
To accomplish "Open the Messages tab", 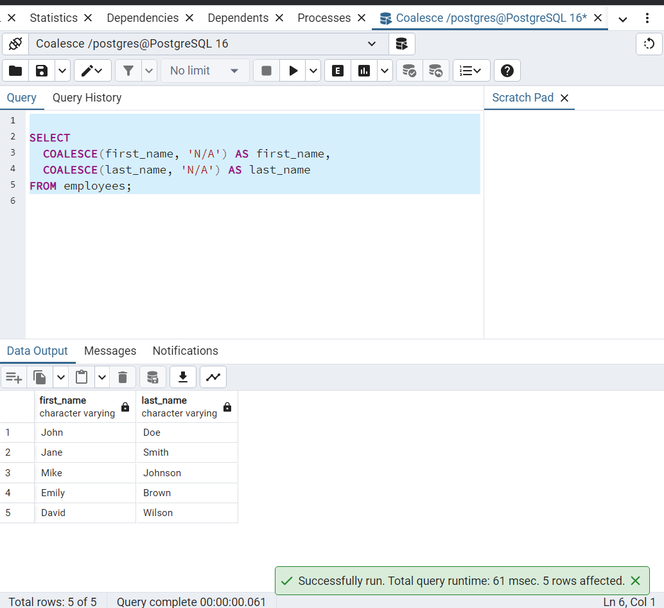I will 110,351.
